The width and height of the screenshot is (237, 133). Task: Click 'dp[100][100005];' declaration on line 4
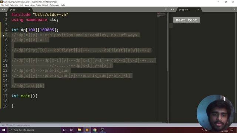pos(40,30)
